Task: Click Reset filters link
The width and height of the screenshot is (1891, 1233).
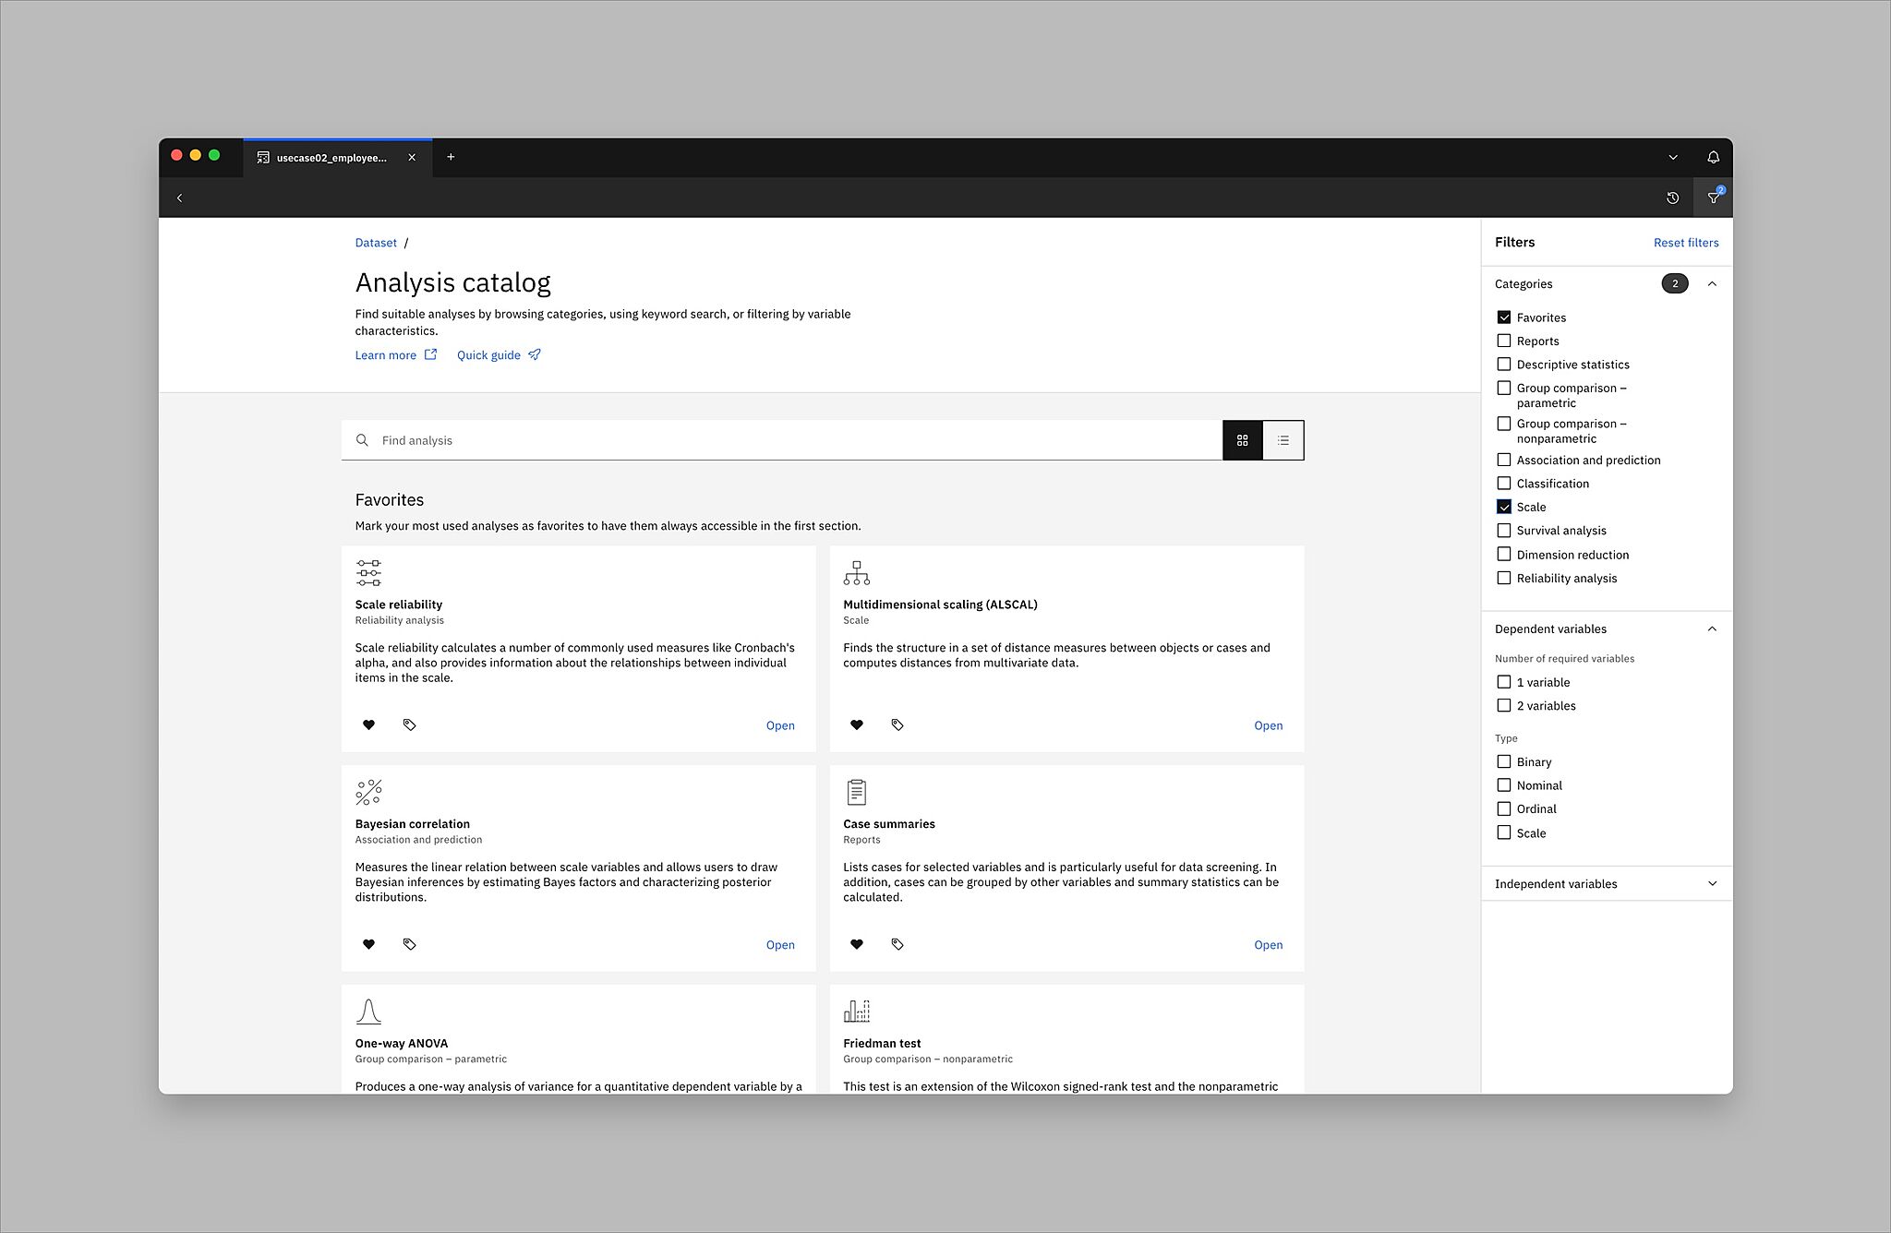Action: [1685, 243]
